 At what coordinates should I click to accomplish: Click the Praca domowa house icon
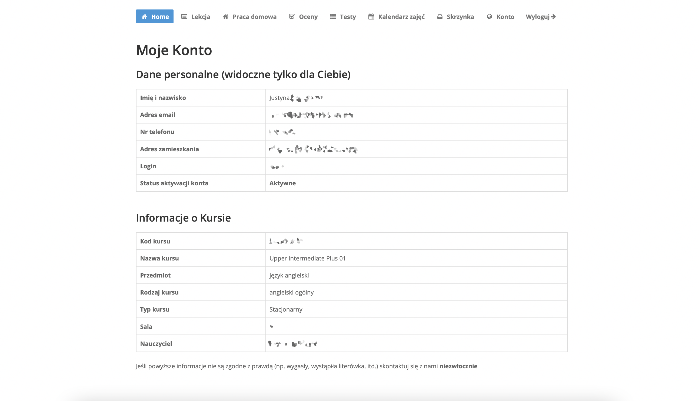pyautogui.click(x=225, y=16)
